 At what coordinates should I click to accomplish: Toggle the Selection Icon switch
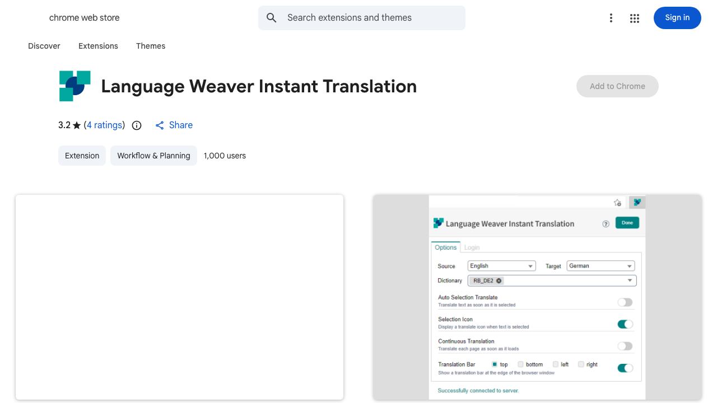pyautogui.click(x=625, y=324)
